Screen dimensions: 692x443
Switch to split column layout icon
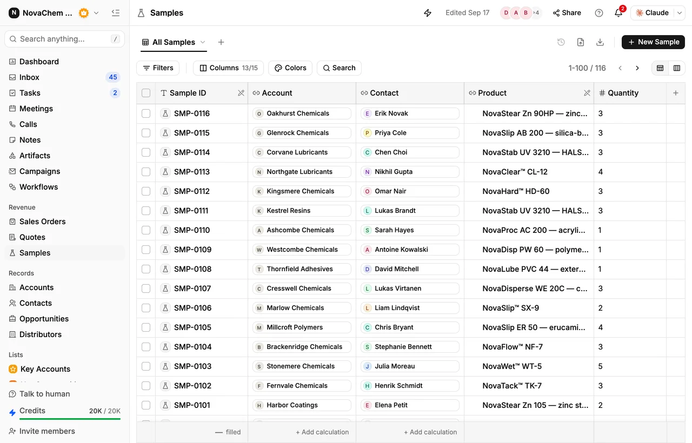[677, 68]
